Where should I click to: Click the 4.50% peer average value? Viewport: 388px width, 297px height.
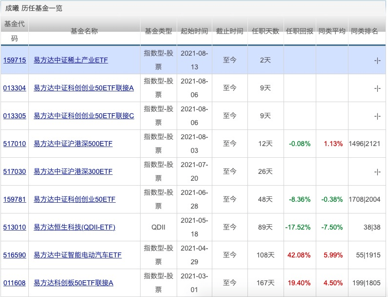(333, 283)
